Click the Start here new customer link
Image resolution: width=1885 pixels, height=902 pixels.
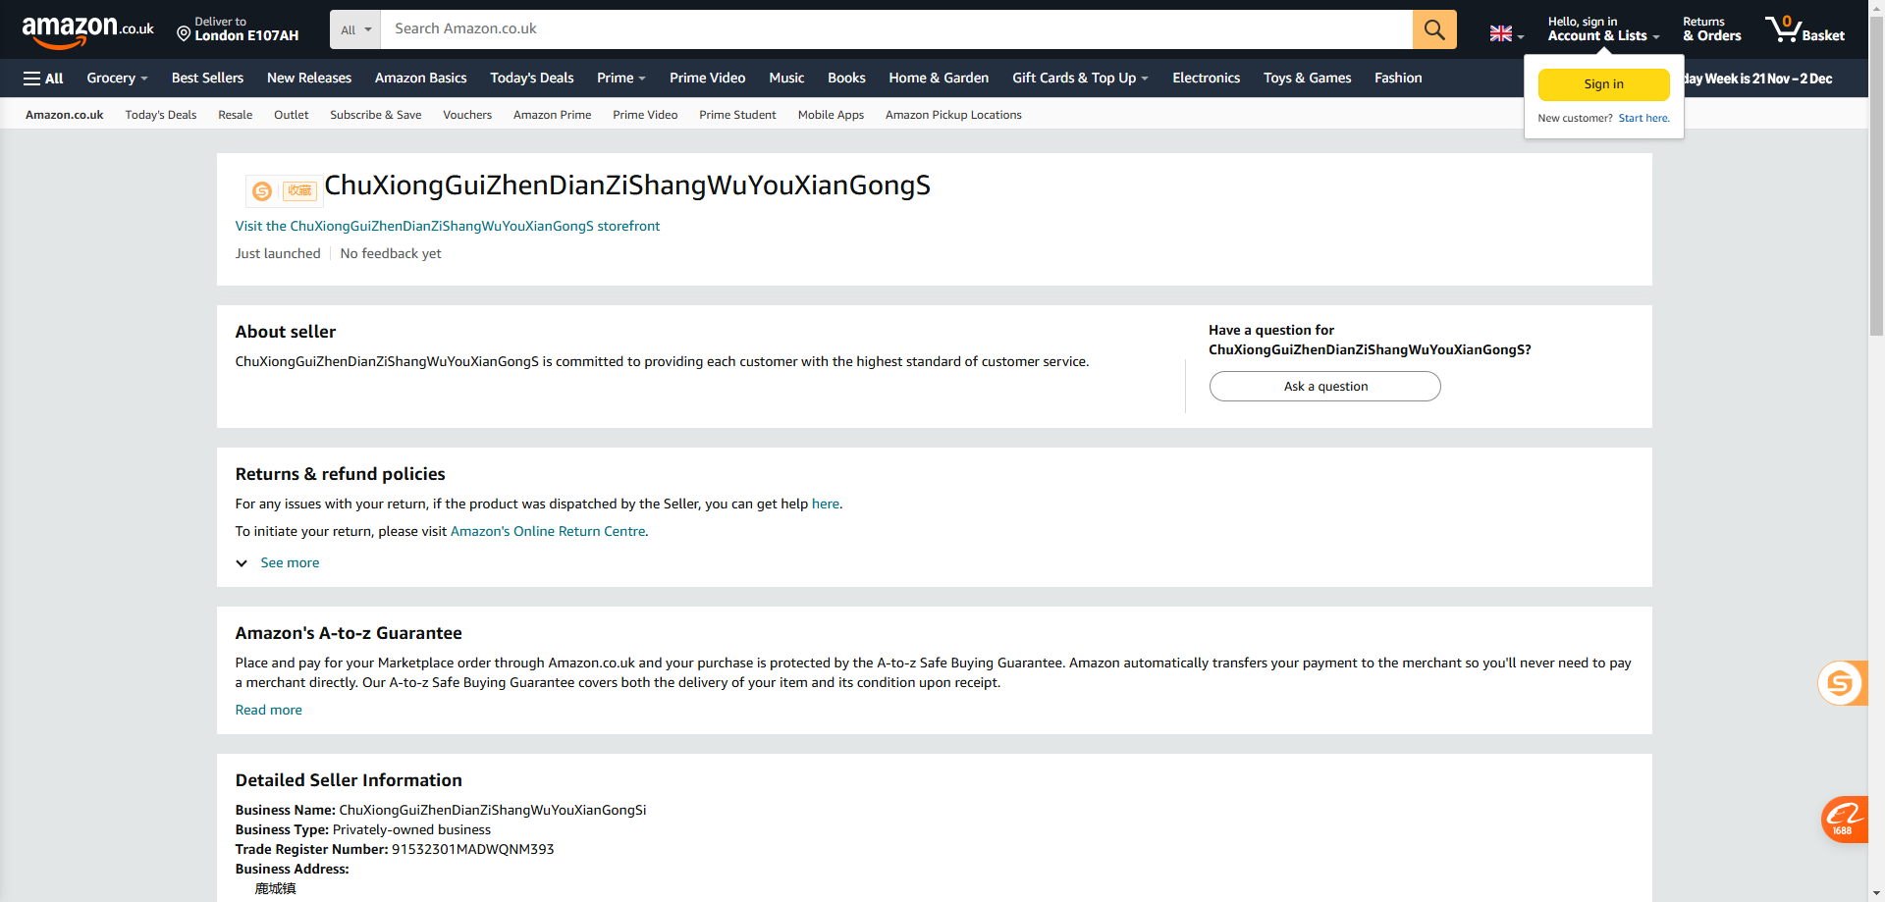(1643, 119)
